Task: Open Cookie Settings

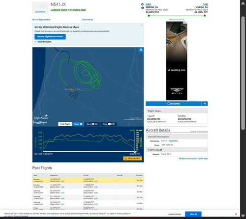Action: [x=175, y=214]
